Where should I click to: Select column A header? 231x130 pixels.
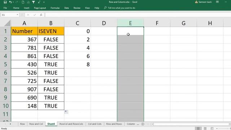pos(24,23)
